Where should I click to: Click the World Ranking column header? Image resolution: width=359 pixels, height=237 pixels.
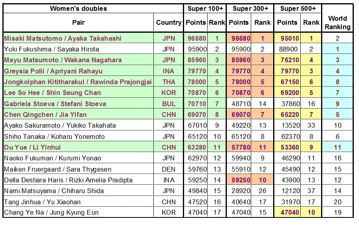click(x=337, y=23)
